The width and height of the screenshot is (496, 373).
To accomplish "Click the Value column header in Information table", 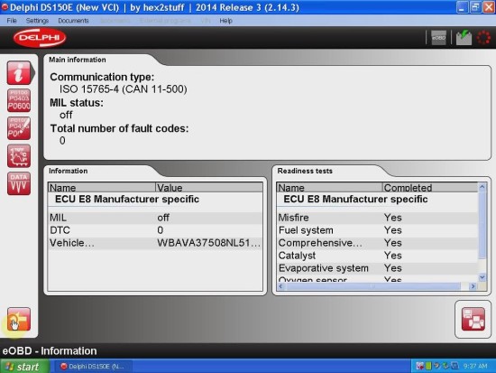I will tap(209, 187).
